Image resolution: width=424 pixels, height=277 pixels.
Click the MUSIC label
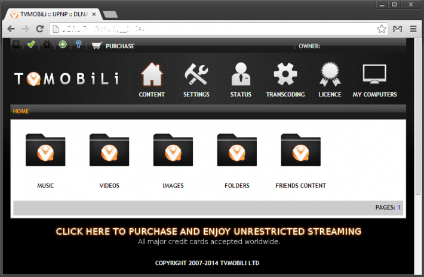[45, 186]
